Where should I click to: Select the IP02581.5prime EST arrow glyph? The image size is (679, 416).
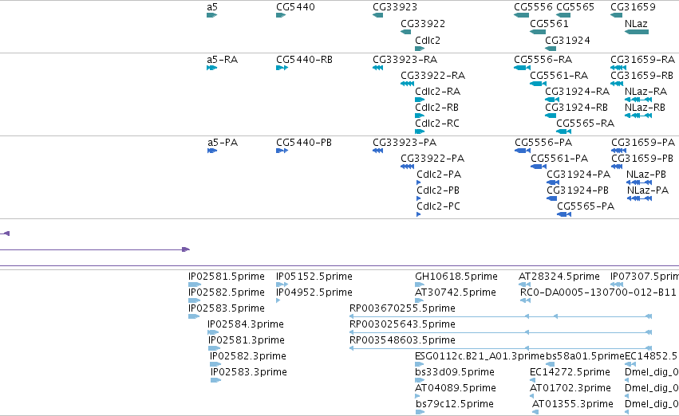coord(195,285)
